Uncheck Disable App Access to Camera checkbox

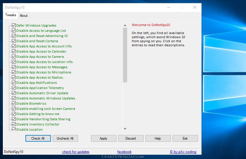coord(14,56)
